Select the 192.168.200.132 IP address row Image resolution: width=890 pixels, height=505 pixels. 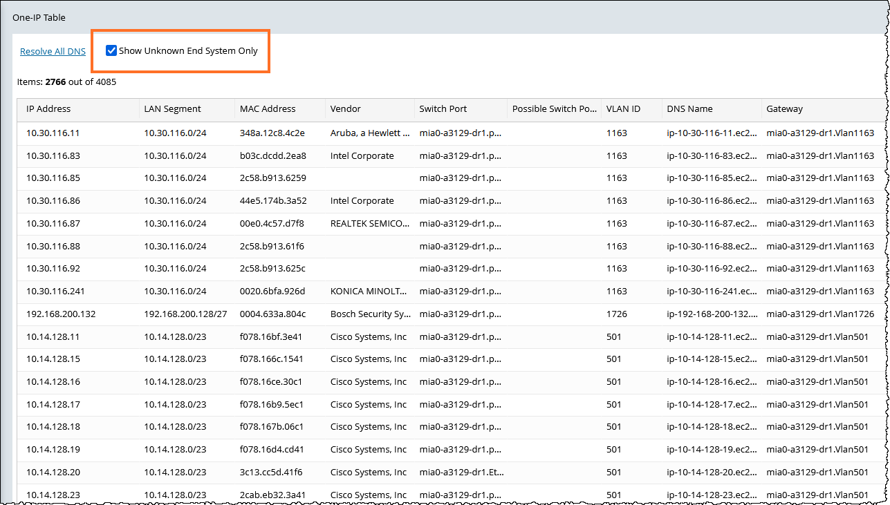[x=61, y=314]
